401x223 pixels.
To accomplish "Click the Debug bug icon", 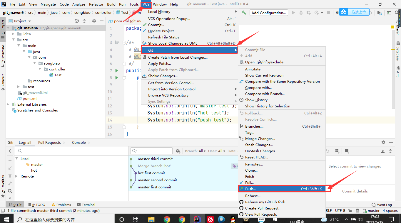I will coord(301,13).
